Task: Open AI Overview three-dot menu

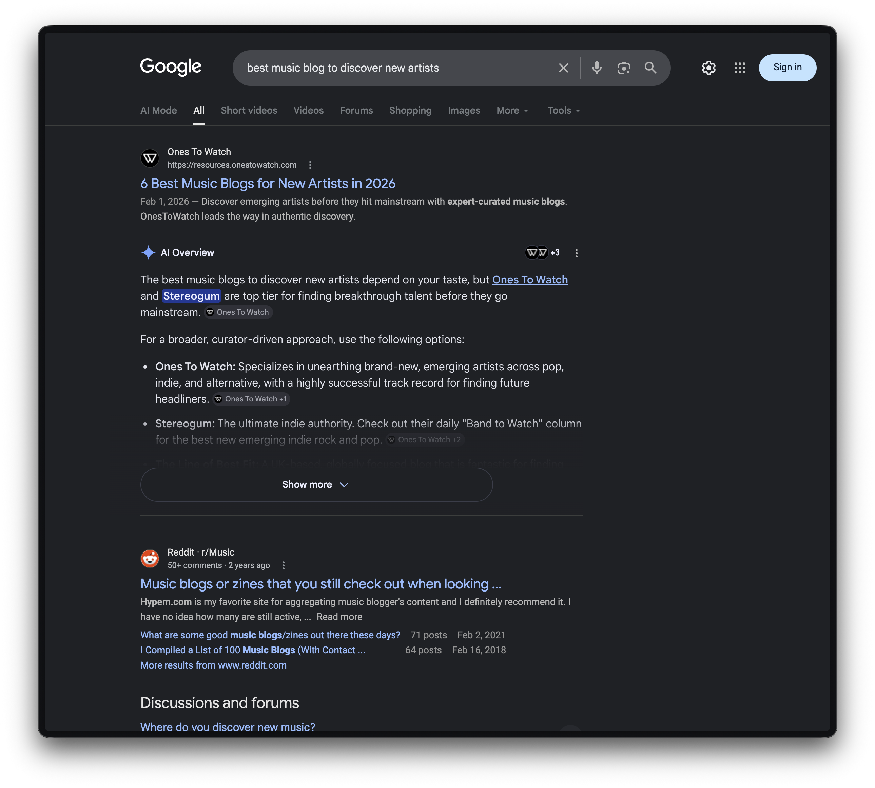Action: click(576, 253)
